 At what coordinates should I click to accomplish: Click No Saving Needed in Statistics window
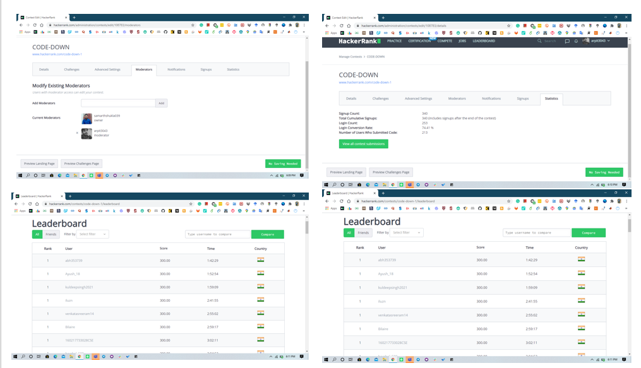coord(604,172)
